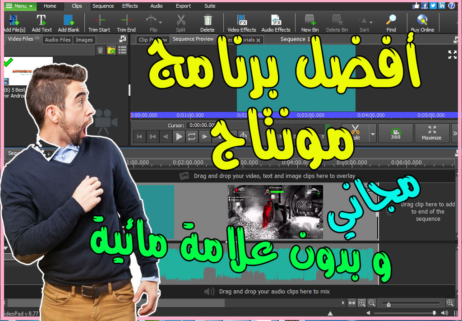Click the Find magnifier icon
462x321 pixels.
391,23
